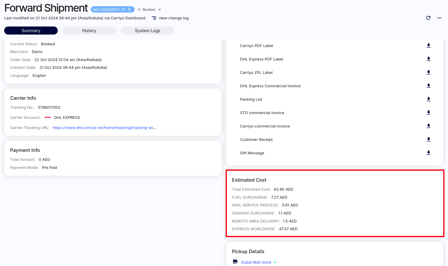
Task: Switch to the History tab
Action: pos(89,31)
